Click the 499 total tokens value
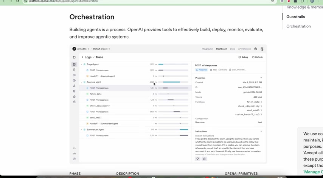 (x=258, y=97)
